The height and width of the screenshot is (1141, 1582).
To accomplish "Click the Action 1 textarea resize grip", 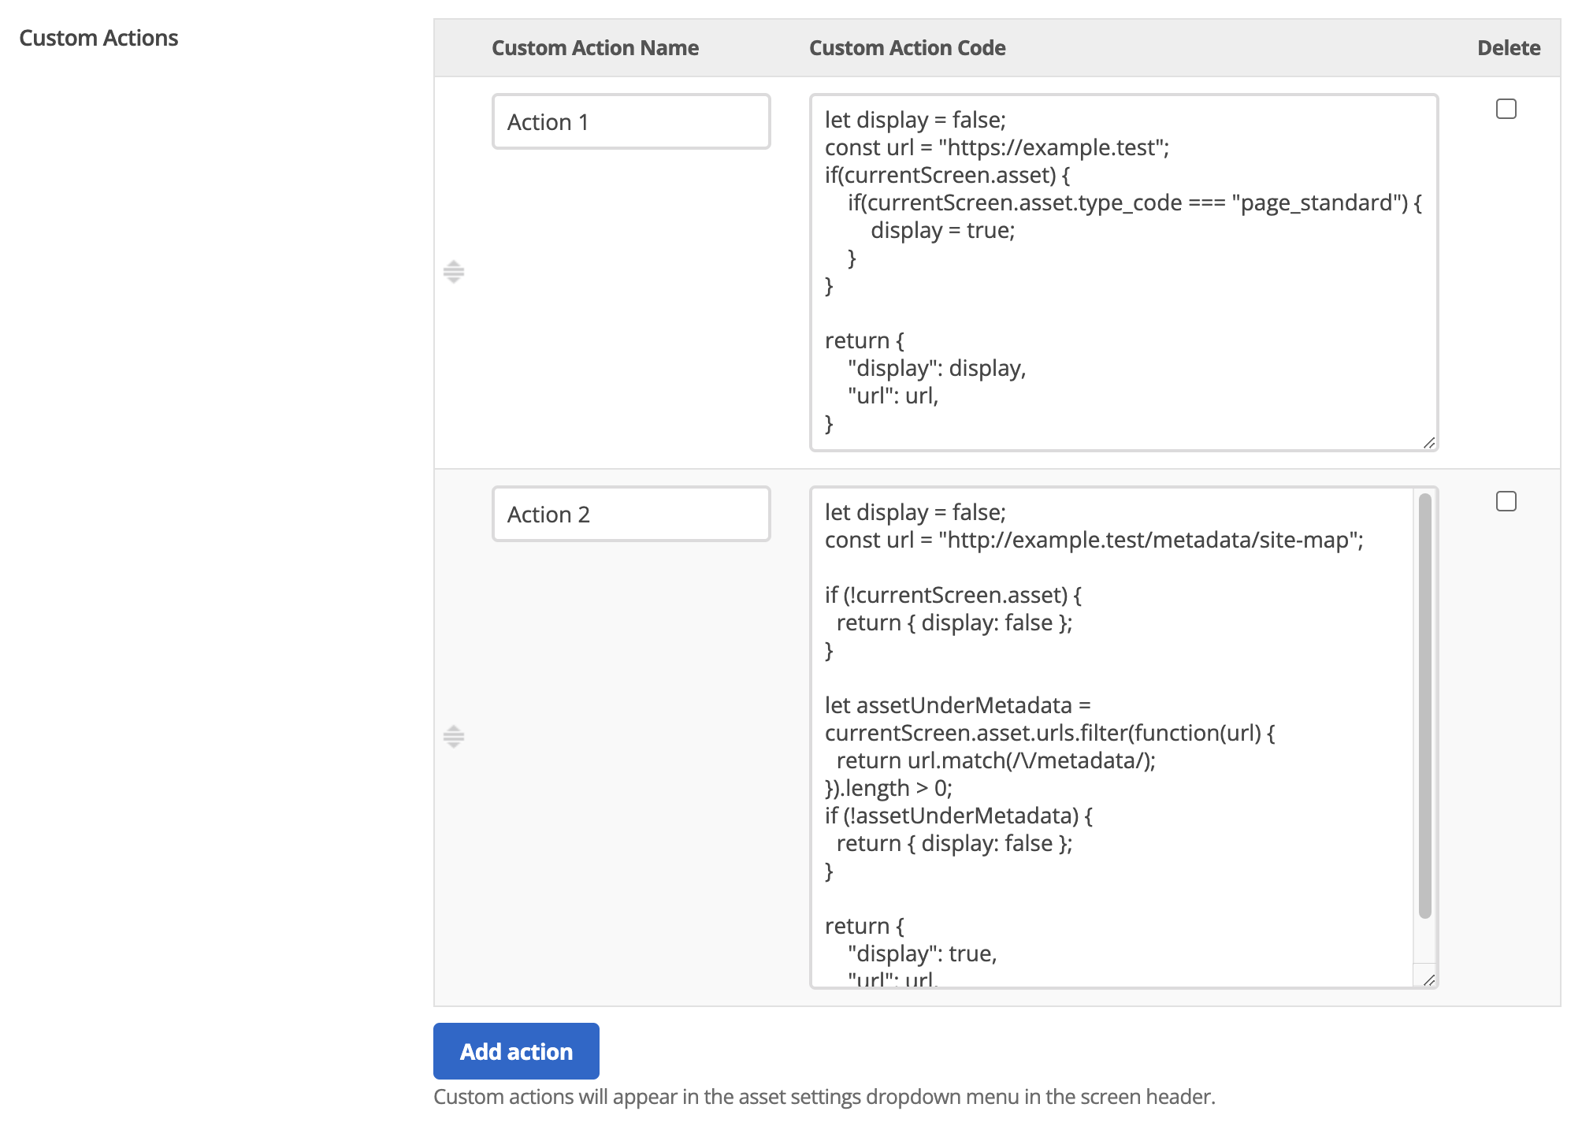I will (x=1428, y=442).
